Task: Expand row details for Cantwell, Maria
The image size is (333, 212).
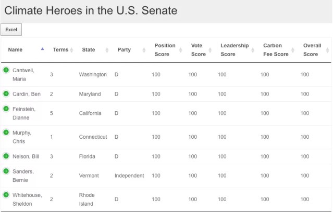Action: (6, 70)
